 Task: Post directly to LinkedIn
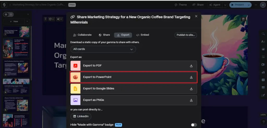coord(81,116)
